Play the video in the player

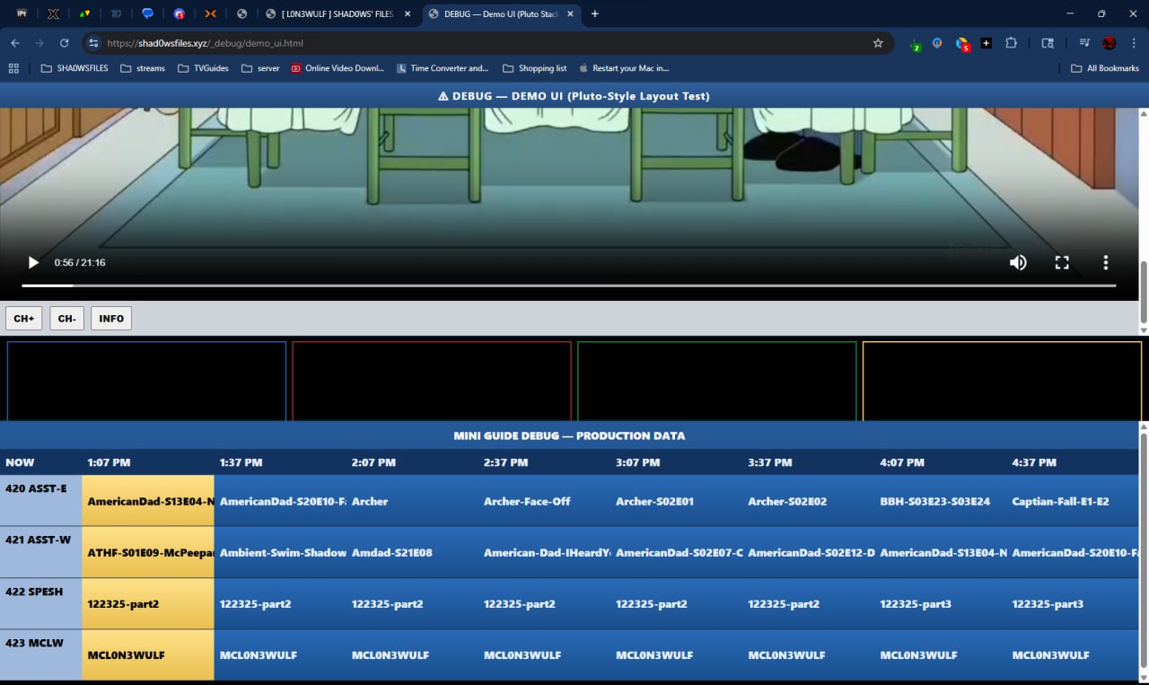click(33, 263)
